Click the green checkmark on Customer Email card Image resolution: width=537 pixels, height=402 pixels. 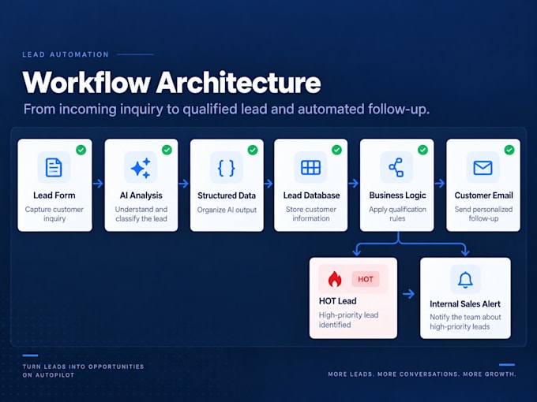(x=509, y=150)
